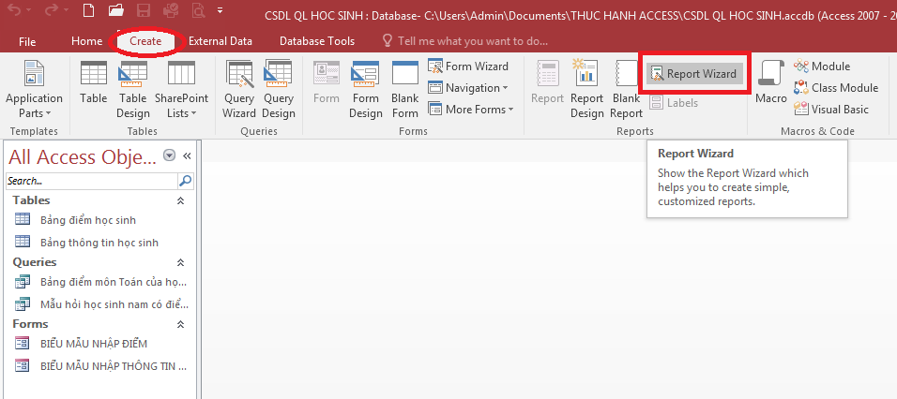Launch the Report Wizard
897x399 pixels.
(694, 74)
